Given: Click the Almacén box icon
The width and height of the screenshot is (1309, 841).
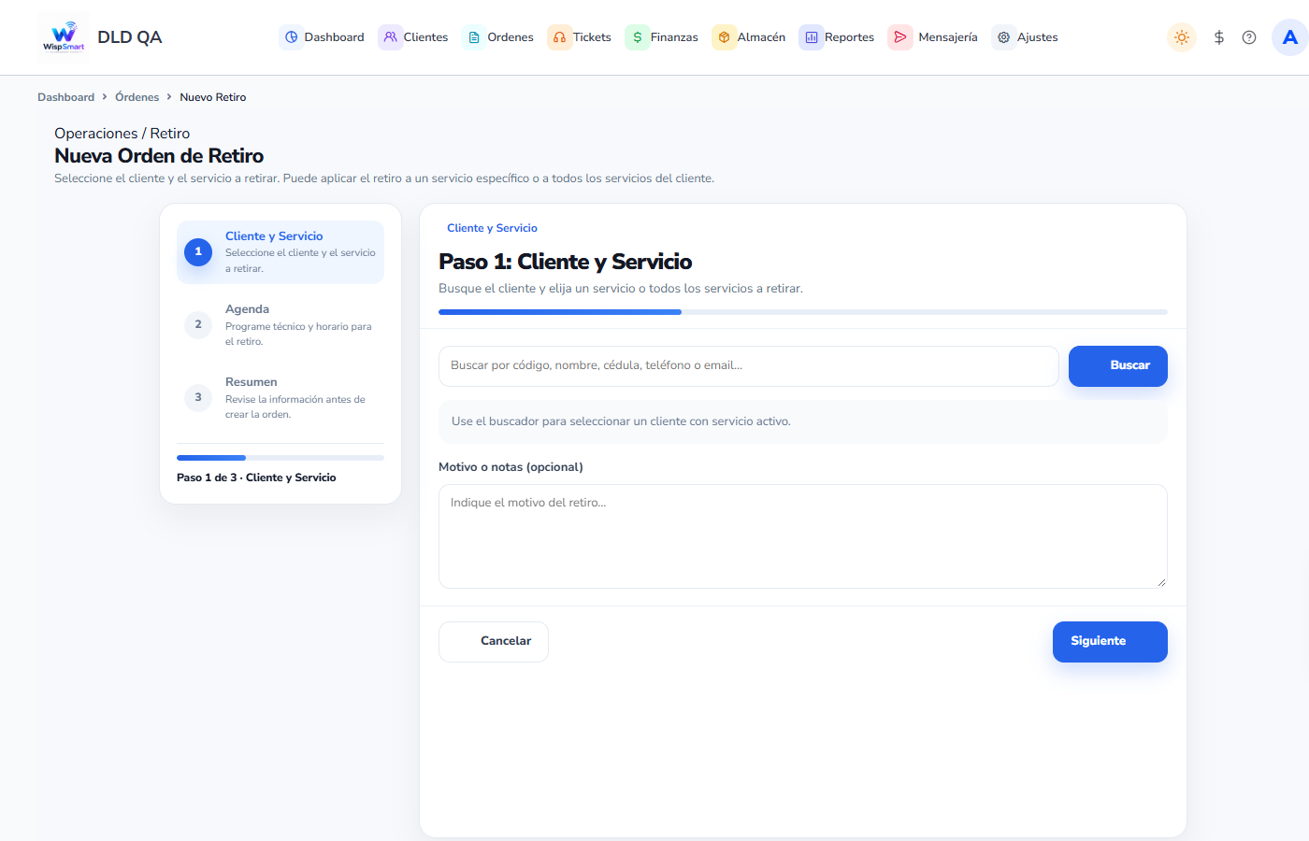Looking at the screenshot, I should click(x=724, y=37).
